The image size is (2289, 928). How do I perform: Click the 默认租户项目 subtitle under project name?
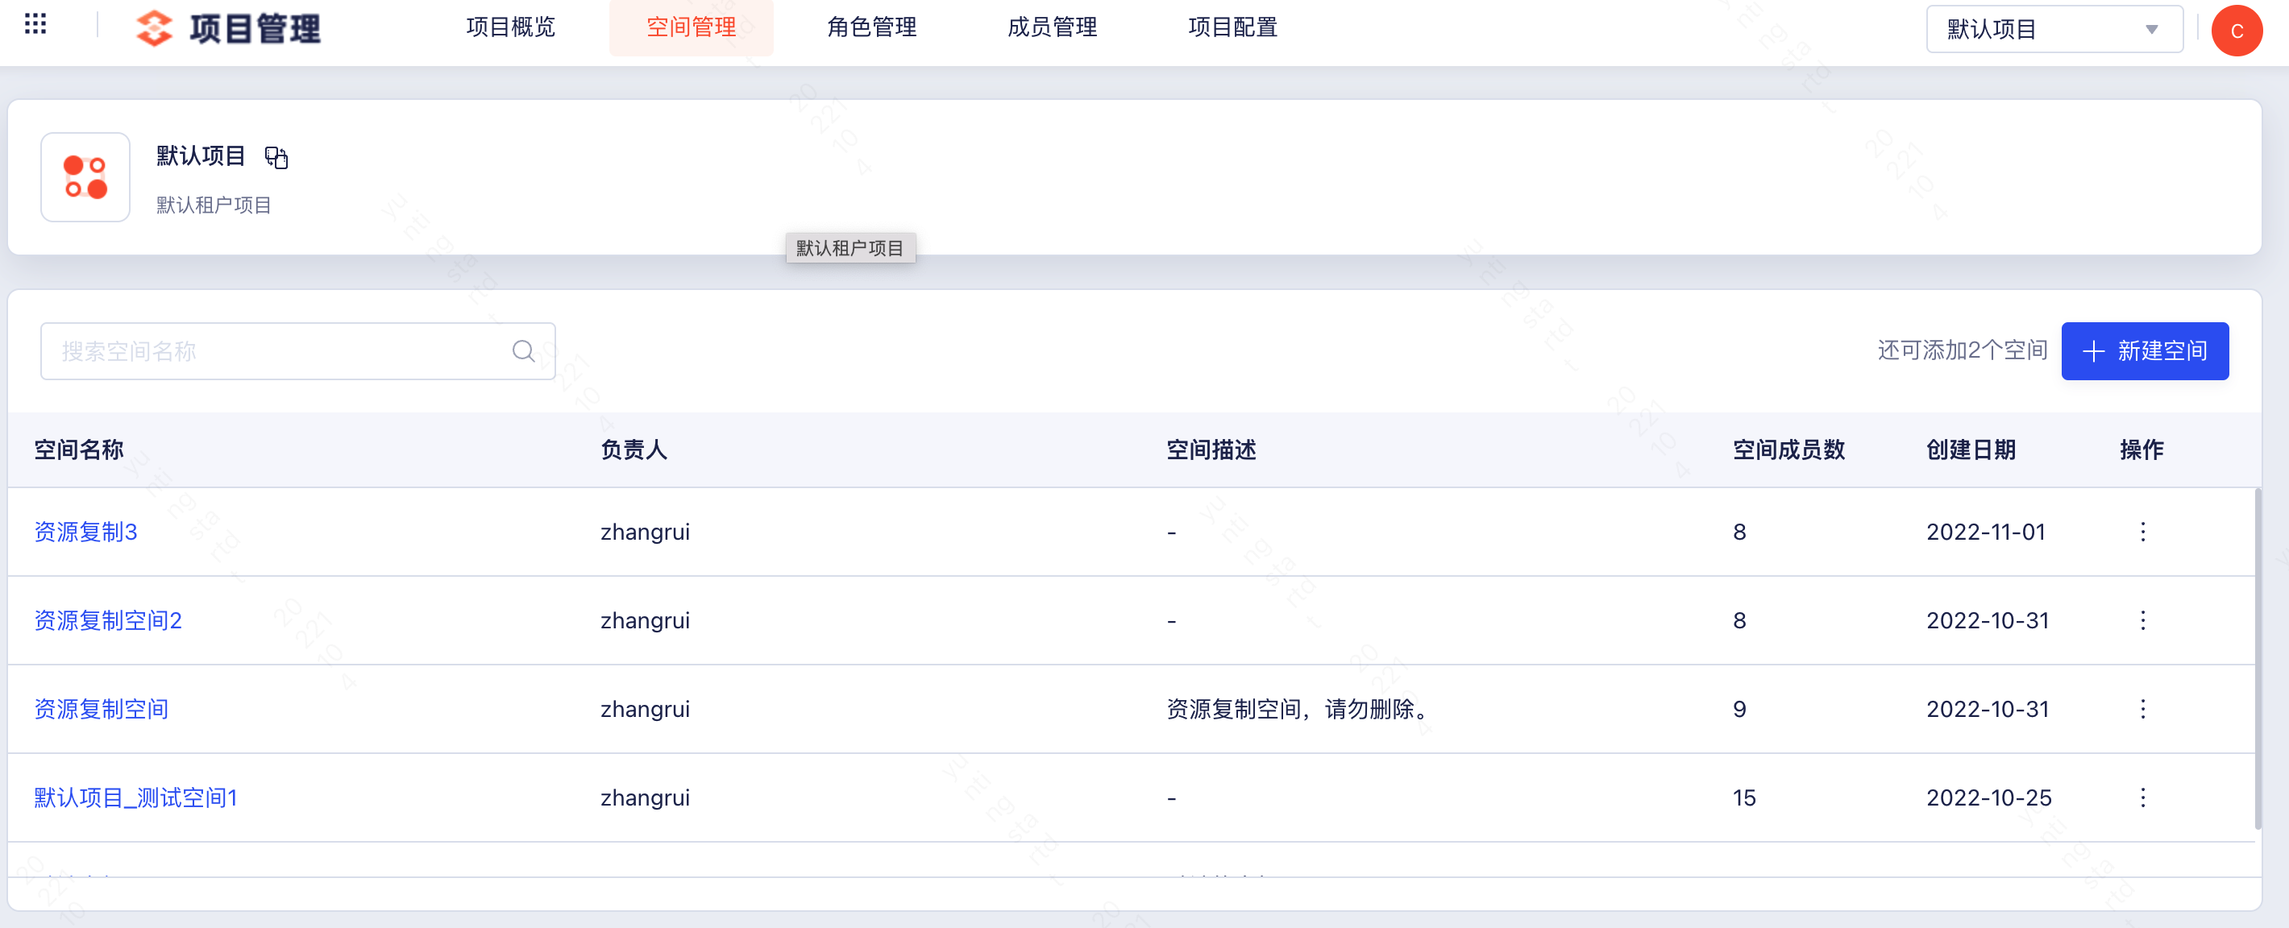coord(214,205)
